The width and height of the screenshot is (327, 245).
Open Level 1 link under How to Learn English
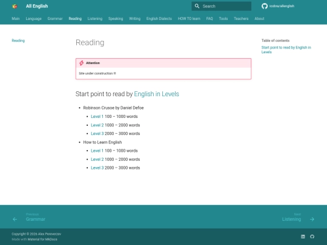97,151
